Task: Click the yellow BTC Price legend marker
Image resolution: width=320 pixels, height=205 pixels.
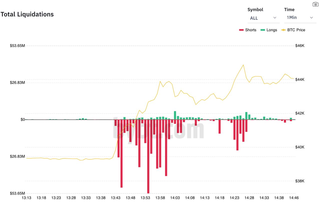Action: [283, 30]
